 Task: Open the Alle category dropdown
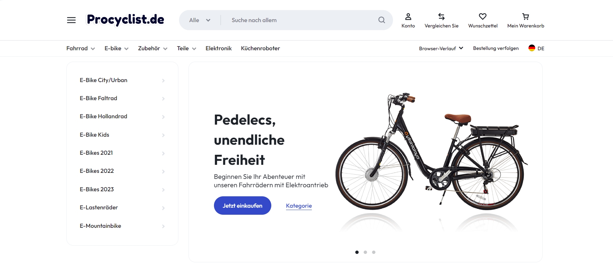pyautogui.click(x=200, y=20)
